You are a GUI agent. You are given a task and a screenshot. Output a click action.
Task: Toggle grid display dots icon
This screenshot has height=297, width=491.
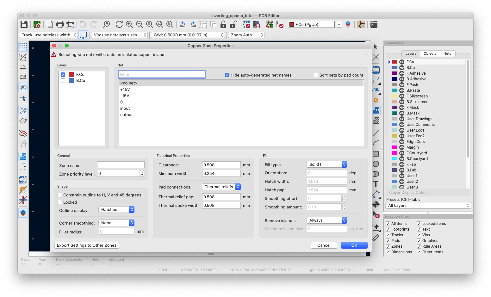[x=23, y=47]
